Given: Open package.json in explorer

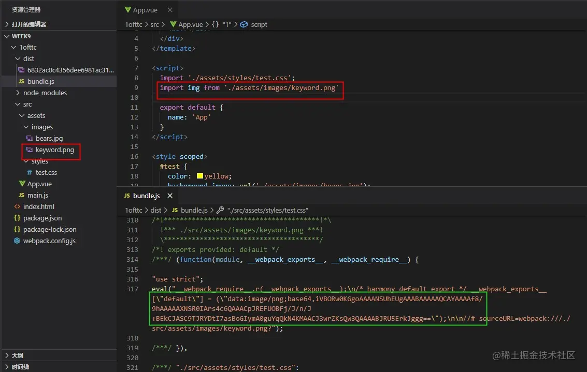Looking at the screenshot, I should click(42, 218).
